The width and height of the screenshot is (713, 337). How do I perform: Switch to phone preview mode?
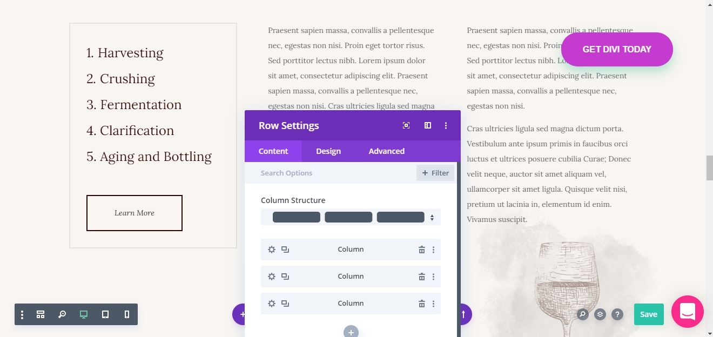(127, 314)
